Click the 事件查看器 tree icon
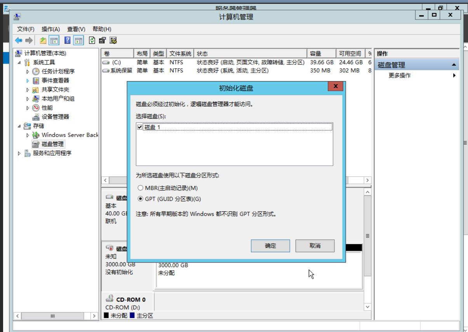468x332 pixels. (x=36, y=81)
